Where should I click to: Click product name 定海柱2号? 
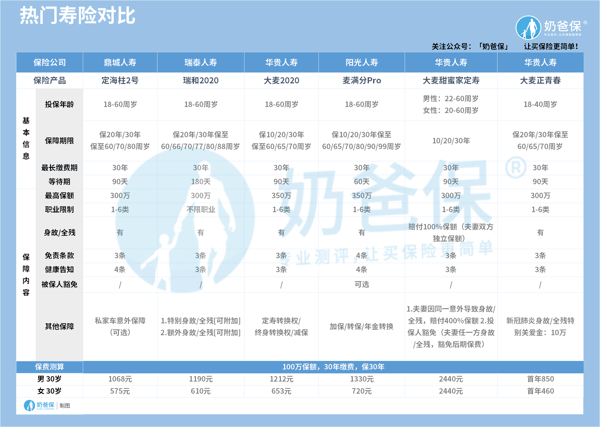[120, 80]
